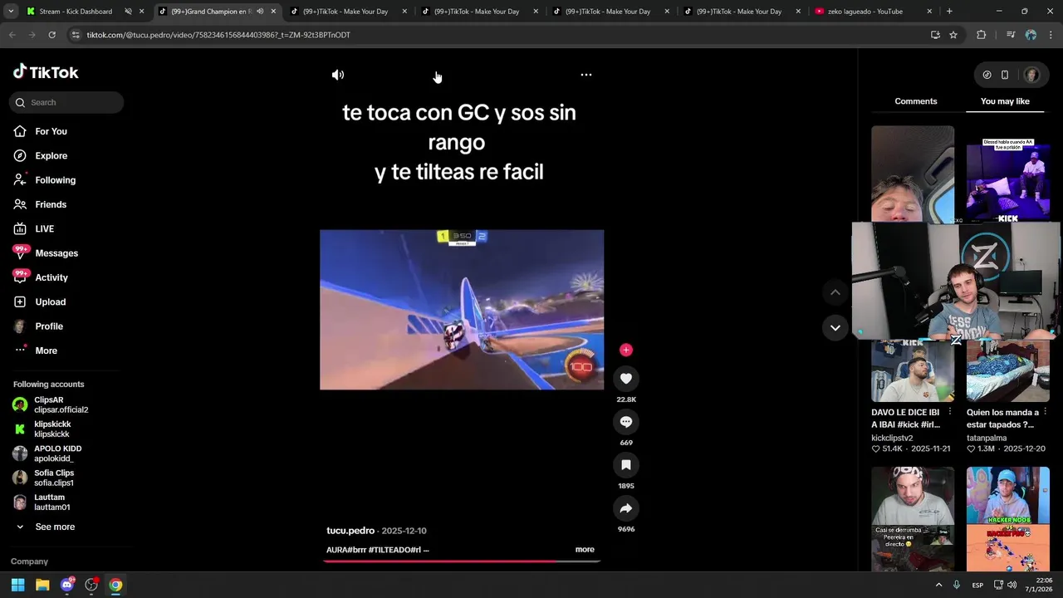
Task: Open the tab search dropdown arrow
Action: tap(9, 12)
